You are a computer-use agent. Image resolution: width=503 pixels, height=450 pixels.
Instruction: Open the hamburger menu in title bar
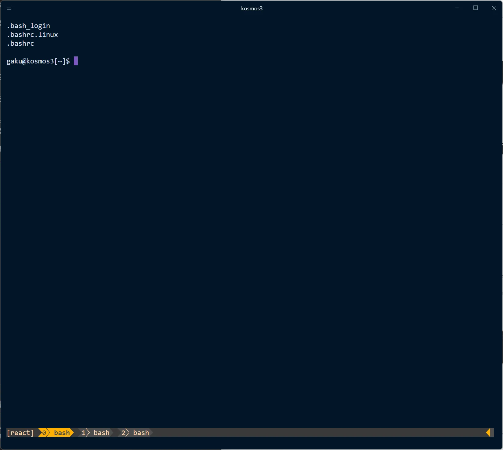click(x=9, y=8)
